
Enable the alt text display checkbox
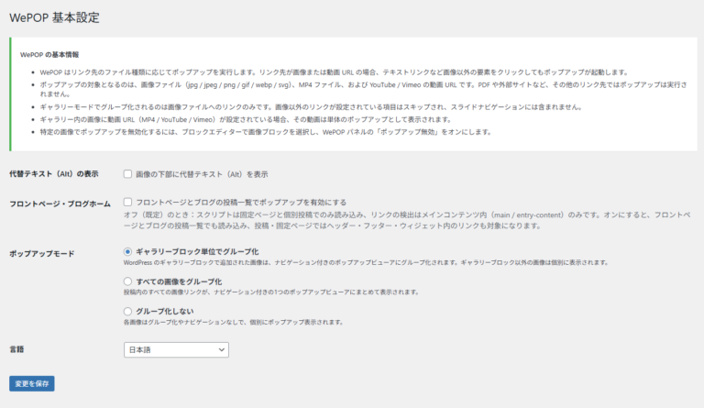click(x=128, y=173)
